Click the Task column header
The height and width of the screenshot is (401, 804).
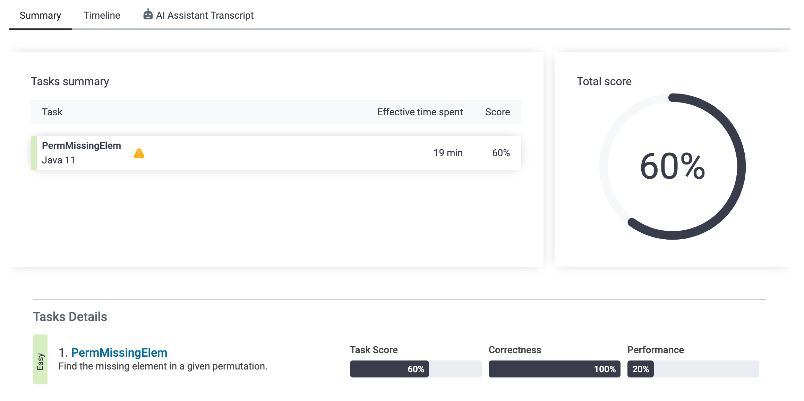52,112
